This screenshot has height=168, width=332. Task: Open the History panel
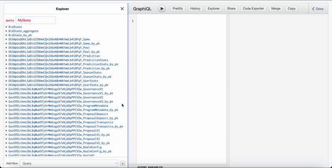[x=195, y=8]
